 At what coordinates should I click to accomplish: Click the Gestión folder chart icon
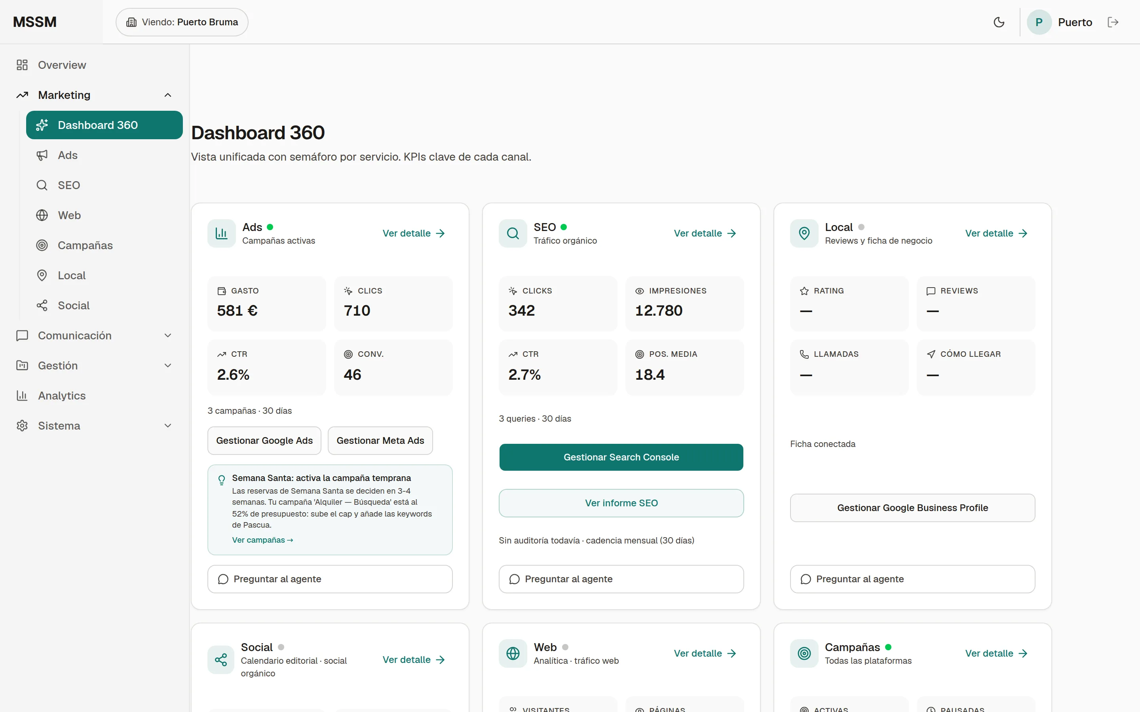(x=22, y=365)
